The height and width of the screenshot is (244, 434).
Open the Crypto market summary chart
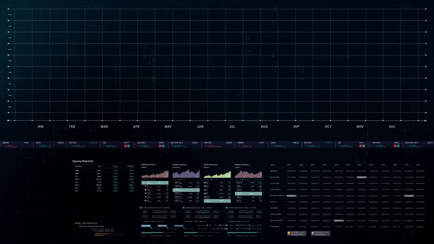point(249,174)
